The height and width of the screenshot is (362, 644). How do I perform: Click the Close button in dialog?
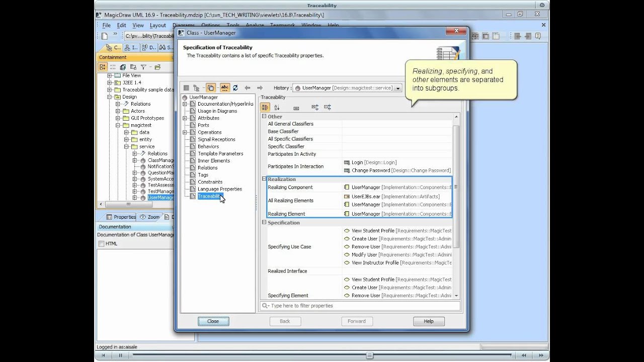point(213,321)
